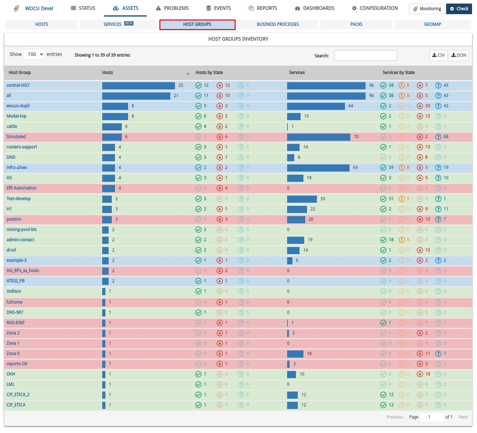Image resolution: width=477 pixels, height=433 pixels.
Task: Switch to the PACKS tab
Action: [356, 24]
